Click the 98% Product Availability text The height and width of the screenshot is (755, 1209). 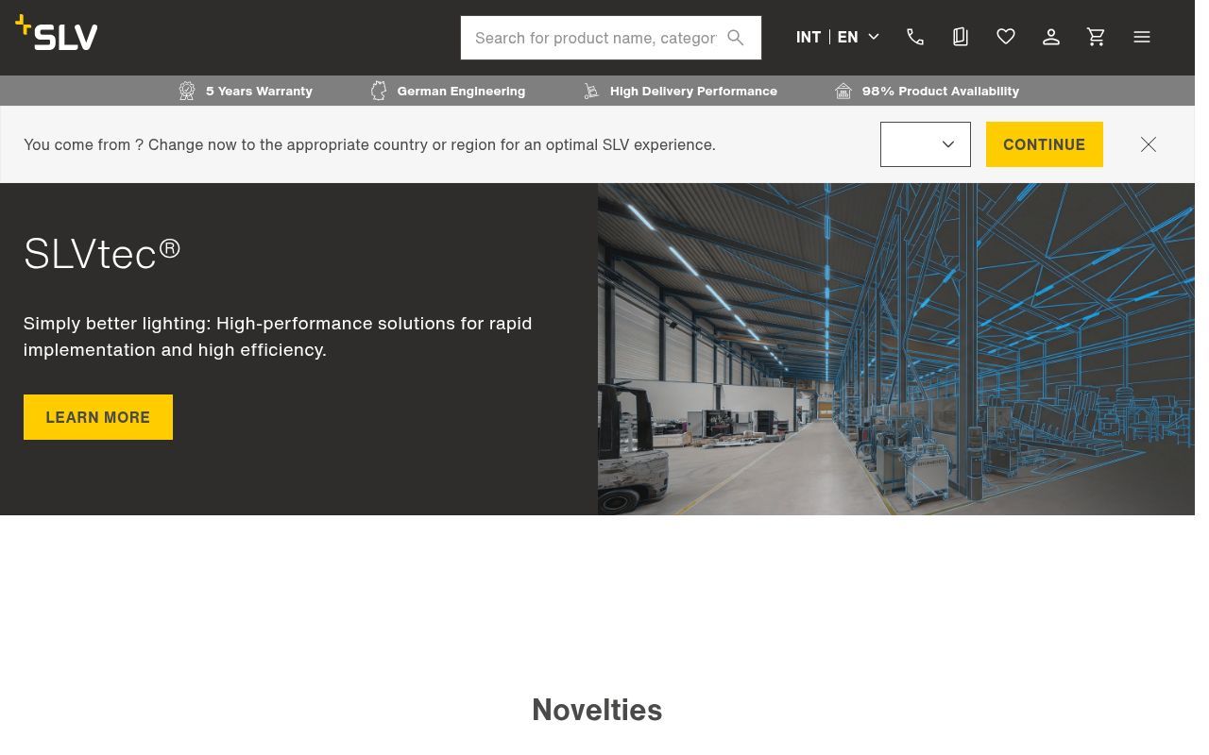pyautogui.click(x=941, y=91)
